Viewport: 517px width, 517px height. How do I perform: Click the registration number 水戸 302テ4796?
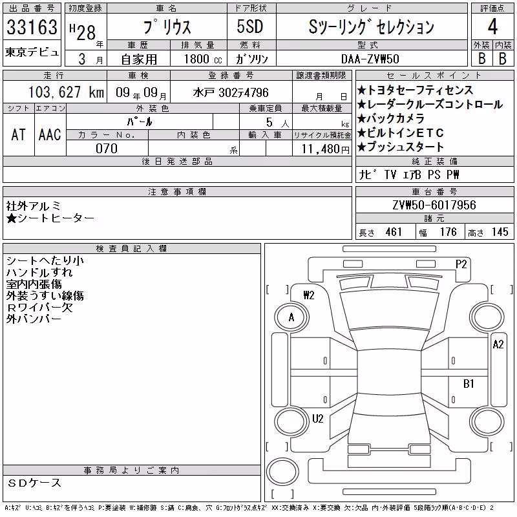pos(231,92)
